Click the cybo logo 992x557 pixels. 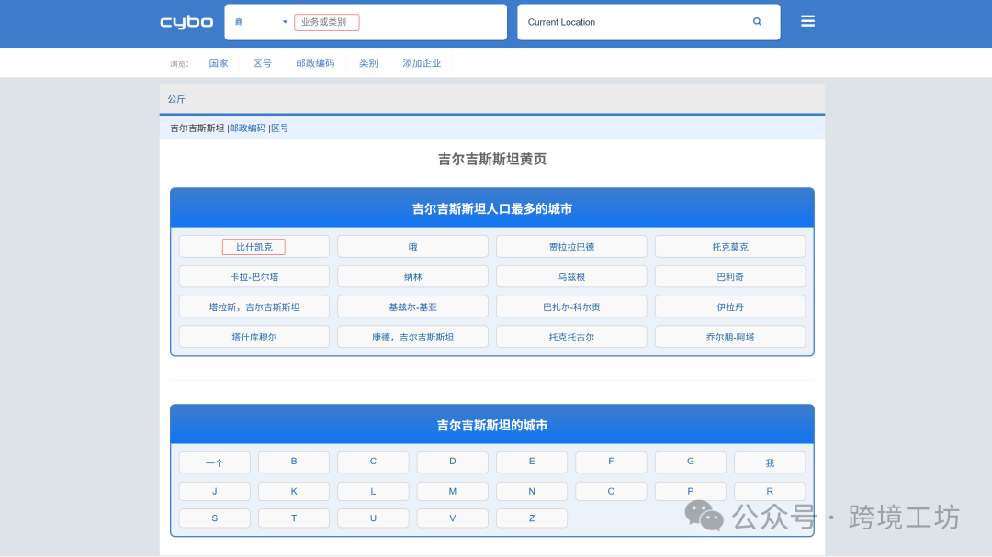pyautogui.click(x=186, y=21)
